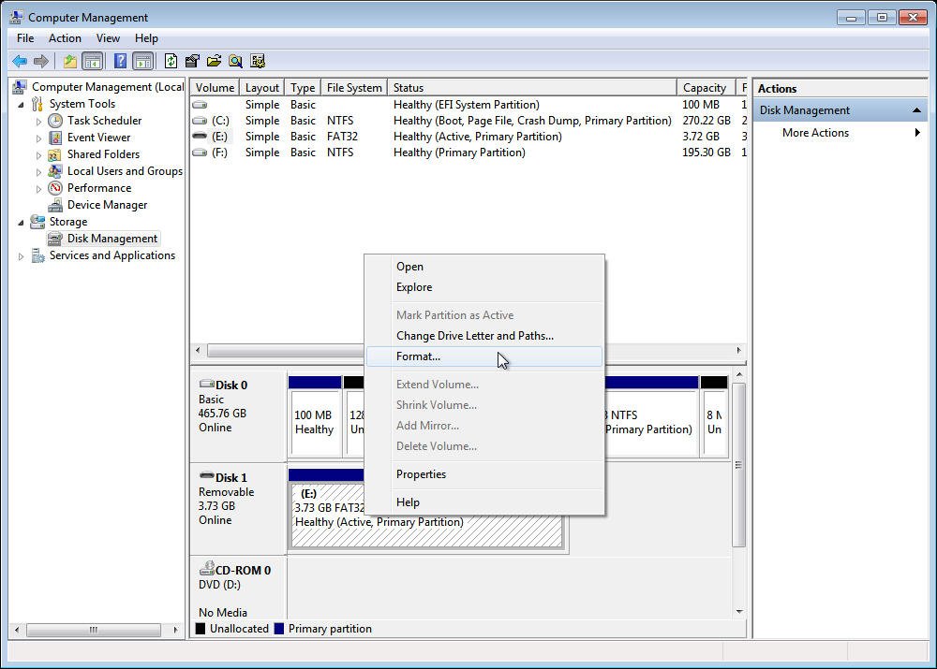Toggle the Show/Hide Console Tree icon
The width and height of the screenshot is (937, 669).
tap(92, 62)
